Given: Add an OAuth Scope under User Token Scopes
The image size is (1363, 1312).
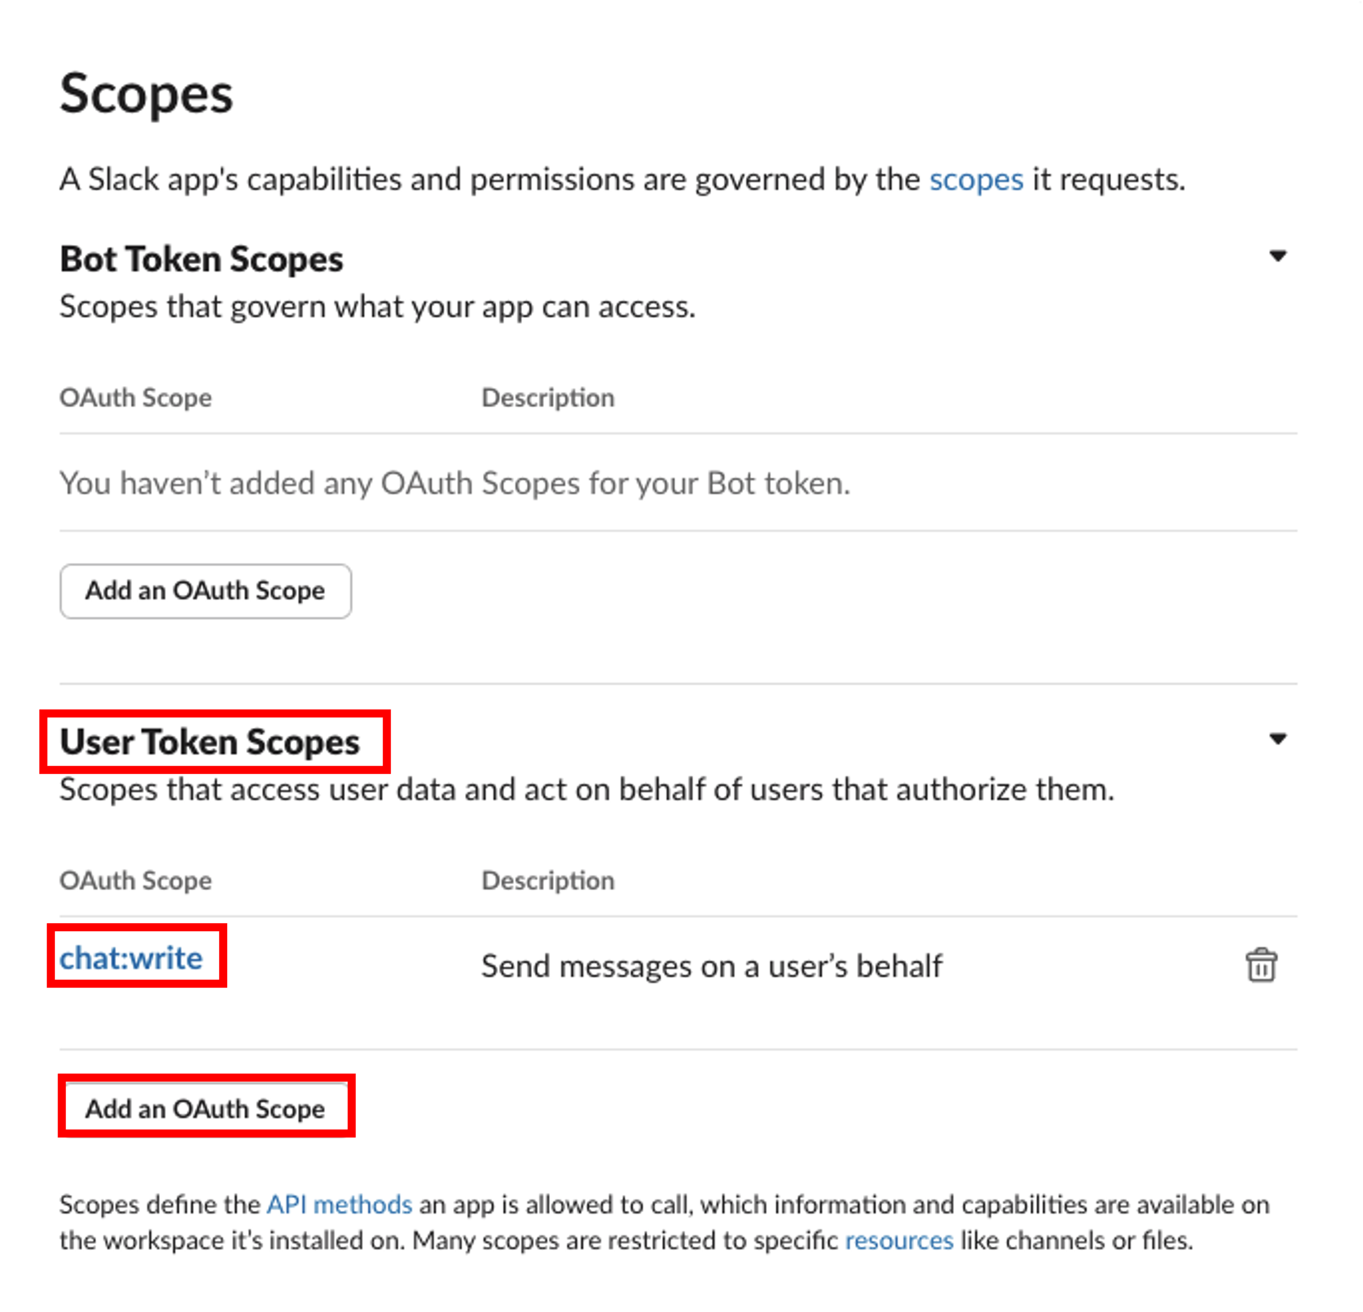Looking at the screenshot, I should [x=206, y=1108].
